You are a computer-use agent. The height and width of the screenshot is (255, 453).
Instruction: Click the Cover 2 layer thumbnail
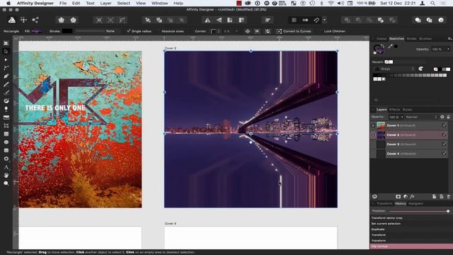click(381, 135)
